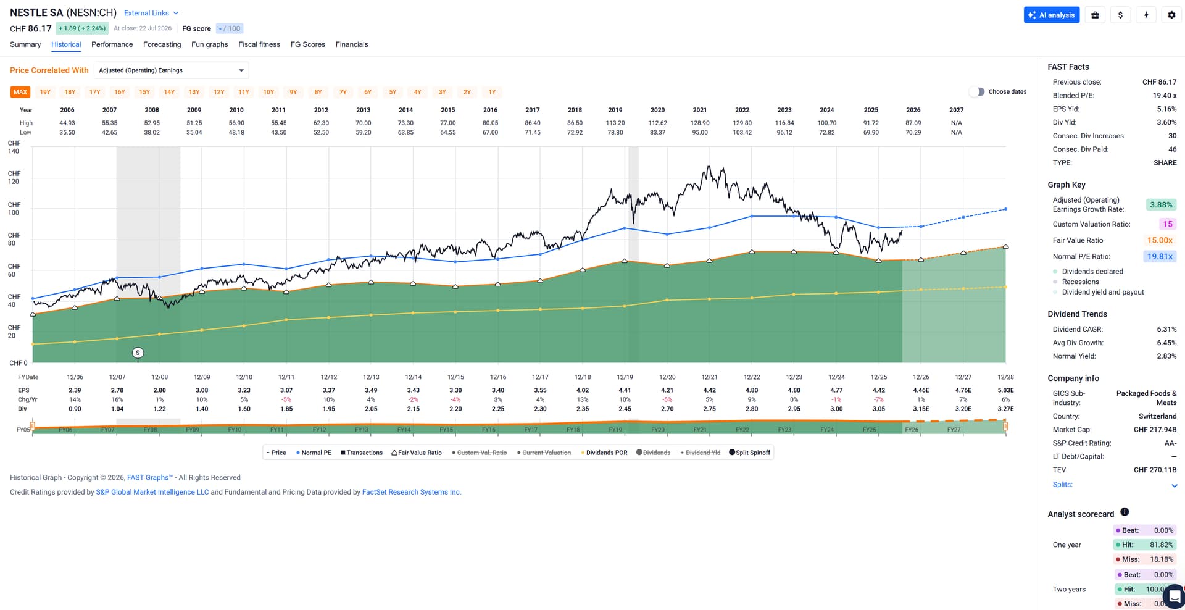Open the chat support bubble icon
This screenshot has height=610, width=1185.
coord(1175,597)
